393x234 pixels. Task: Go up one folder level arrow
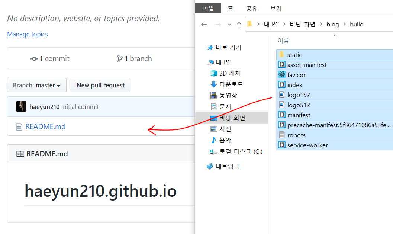tap(239, 24)
